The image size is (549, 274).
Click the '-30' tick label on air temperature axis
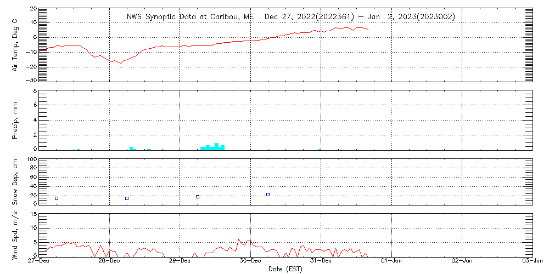pyautogui.click(x=31, y=79)
